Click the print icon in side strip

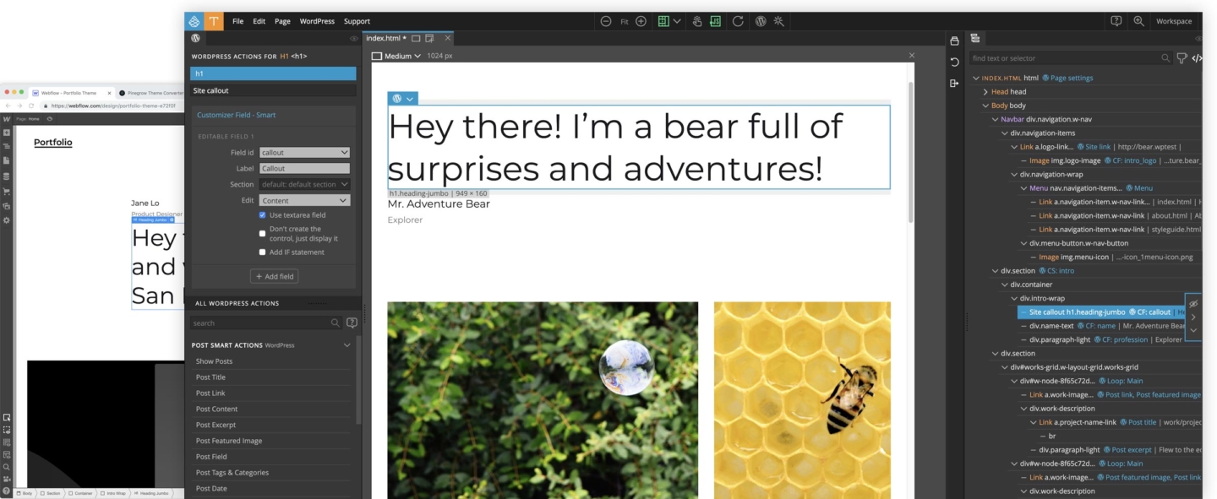(954, 41)
